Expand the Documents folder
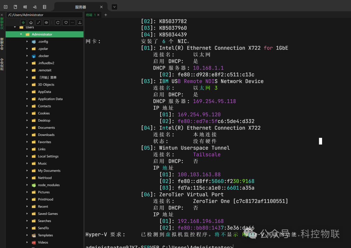 pyautogui.click(x=27, y=128)
